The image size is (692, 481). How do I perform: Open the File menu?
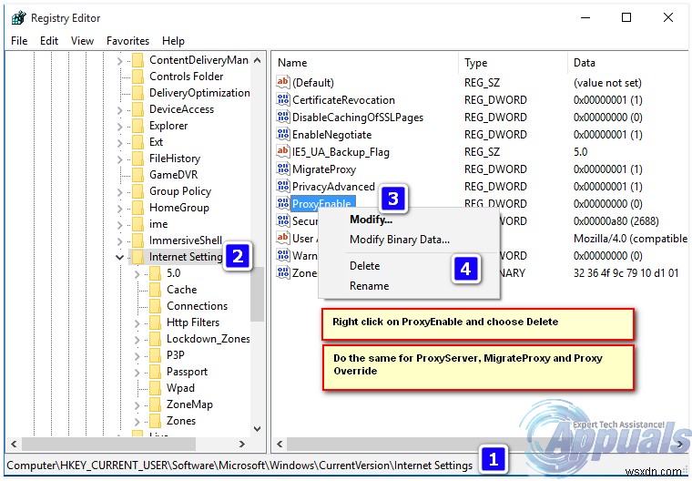(x=19, y=41)
